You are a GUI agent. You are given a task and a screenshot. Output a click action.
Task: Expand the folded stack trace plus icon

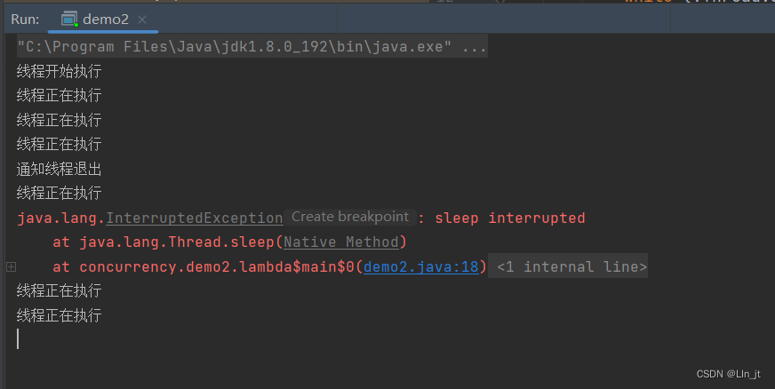point(11,267)
